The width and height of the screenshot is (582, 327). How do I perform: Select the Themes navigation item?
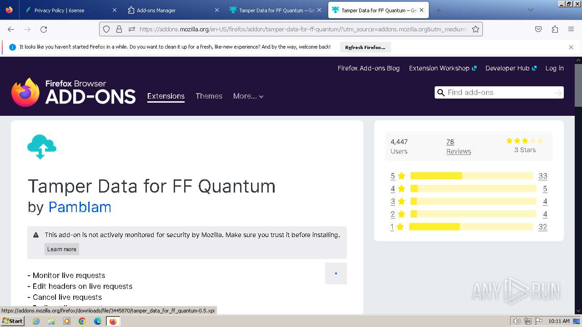(209, 96)
